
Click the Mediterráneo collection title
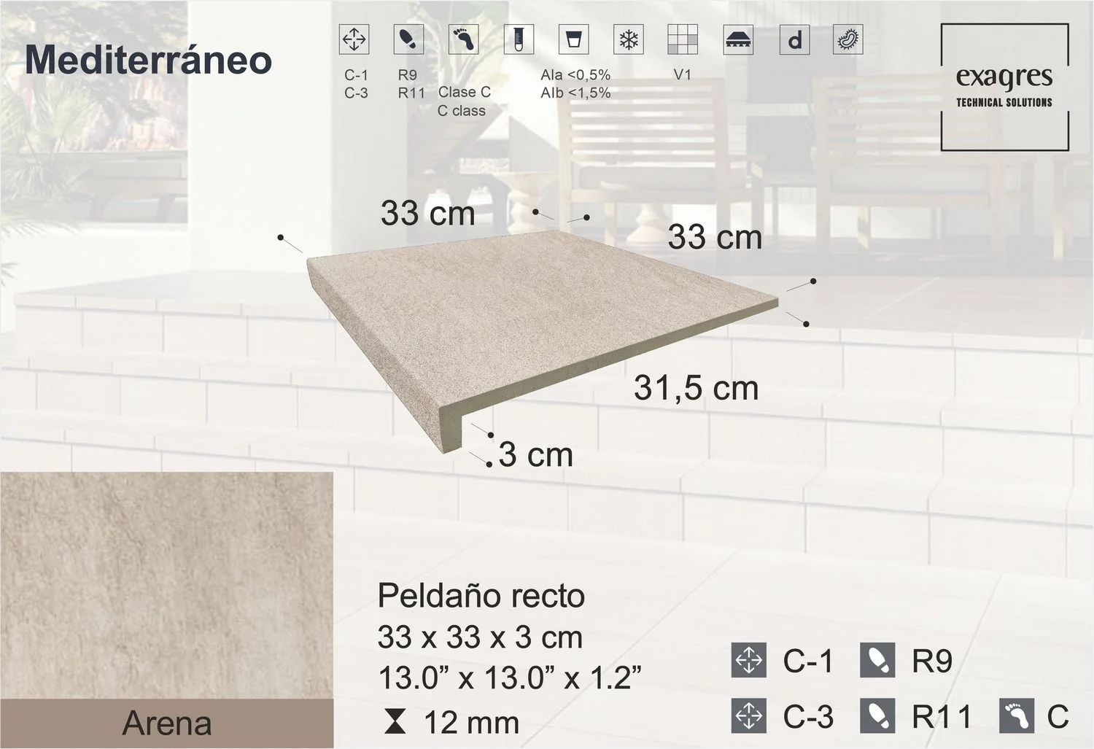tap(149, 60)
